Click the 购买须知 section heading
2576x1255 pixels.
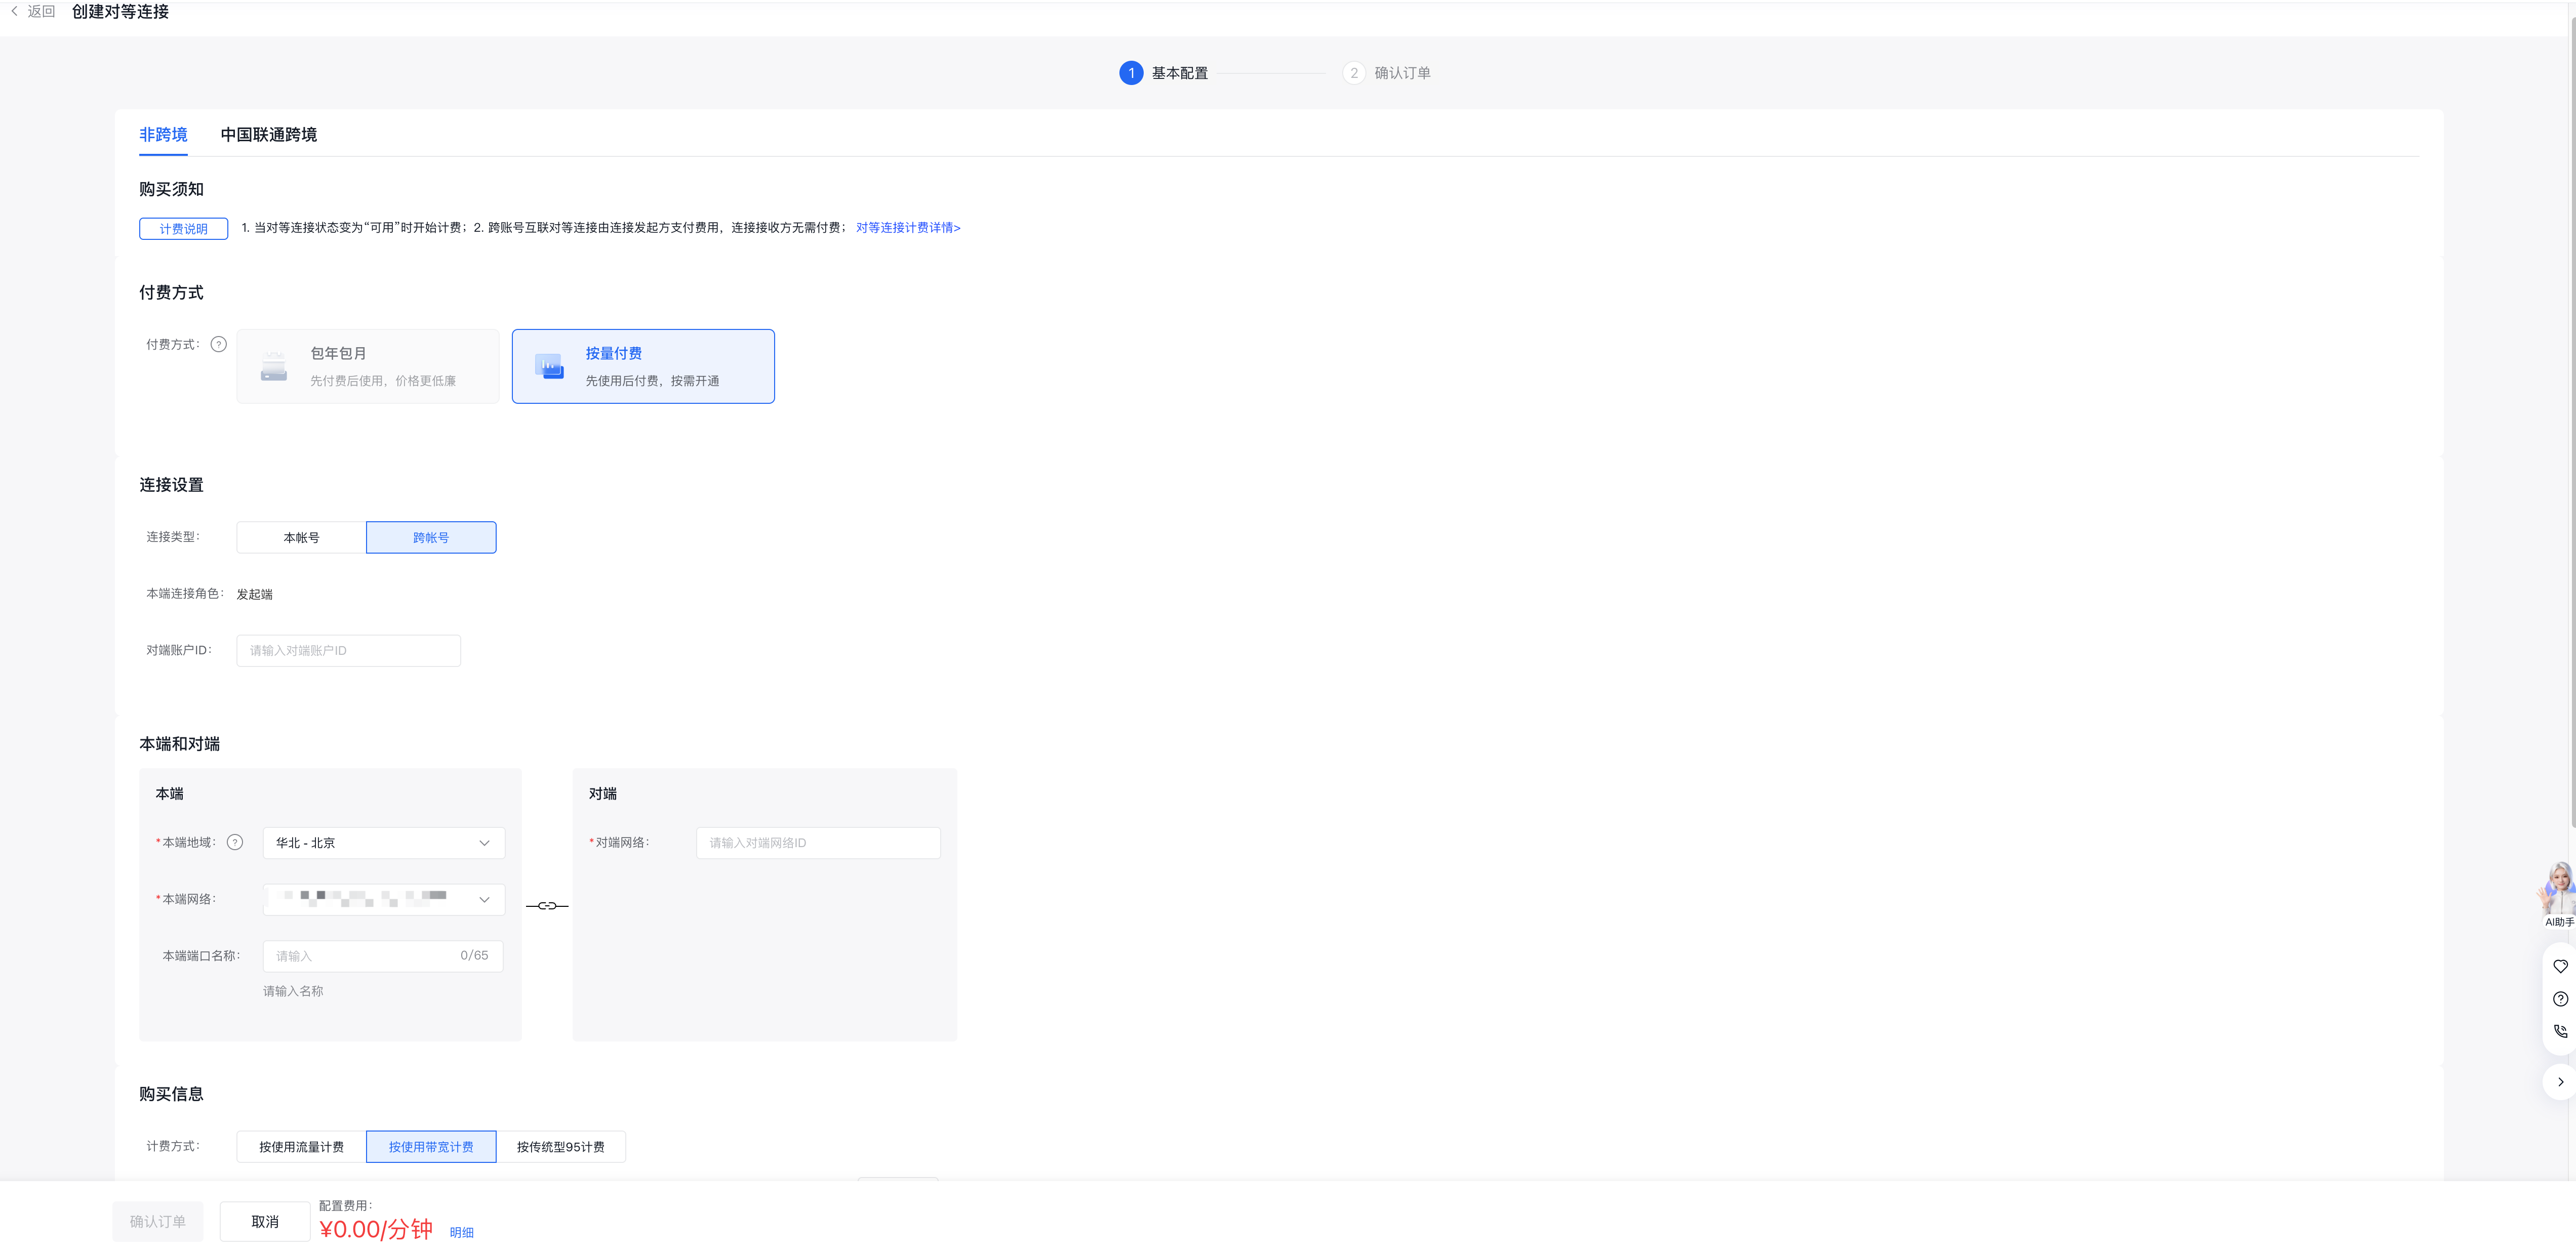tap(172, 190)
